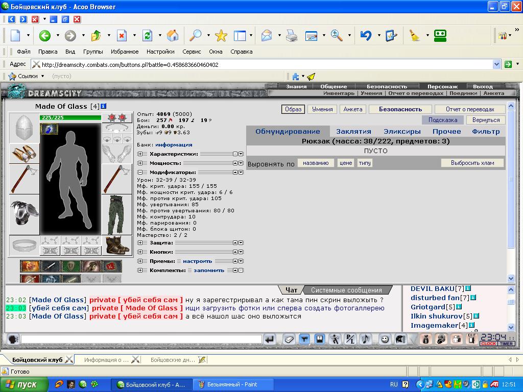Sort backpack by названию
Screen dimensions: 523x392
click(316, 163)
